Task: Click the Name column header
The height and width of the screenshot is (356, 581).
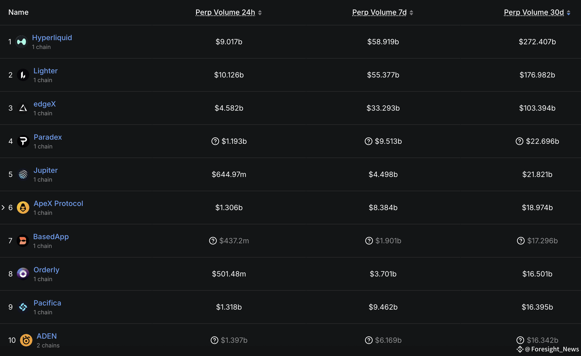Action: (18, 12)
